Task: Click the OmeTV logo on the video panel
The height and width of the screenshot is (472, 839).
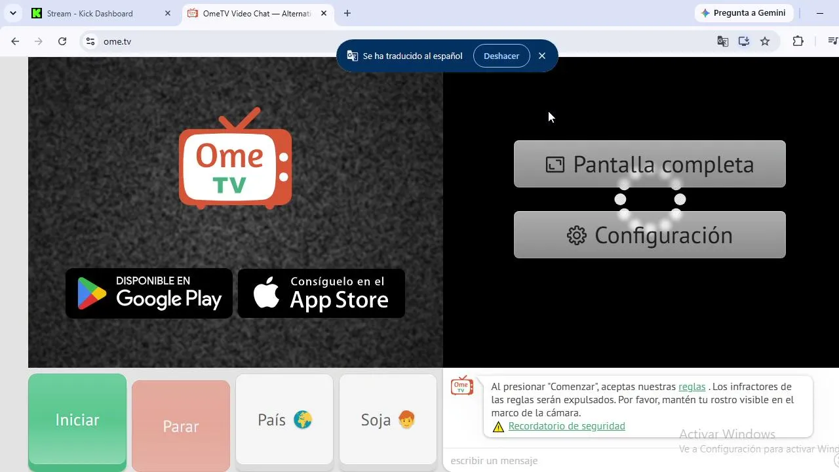Action: coord(235,158)
